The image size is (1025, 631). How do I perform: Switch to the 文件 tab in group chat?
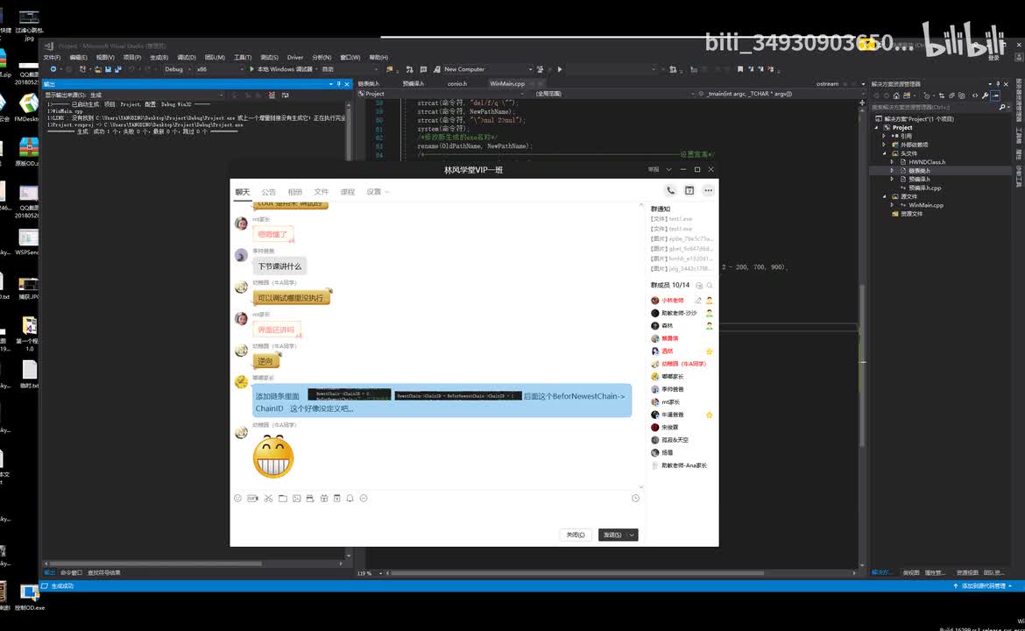[x=321, y=192]
